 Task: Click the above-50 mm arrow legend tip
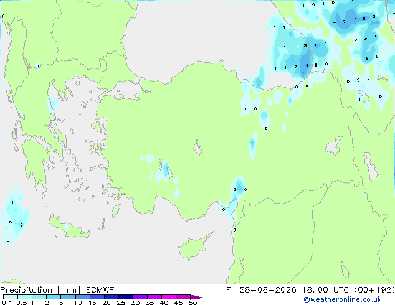[x=197, y=297]
